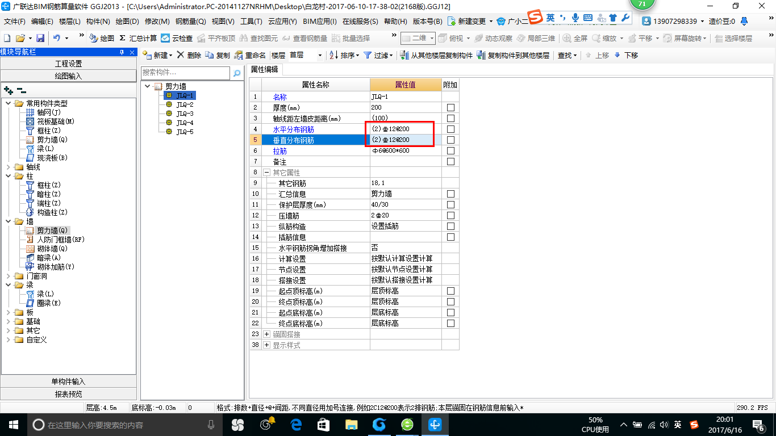The height and width of the screenshot is (436, 776).
Task: Expand 锚固搭接 property group
Action: [267, 334]
